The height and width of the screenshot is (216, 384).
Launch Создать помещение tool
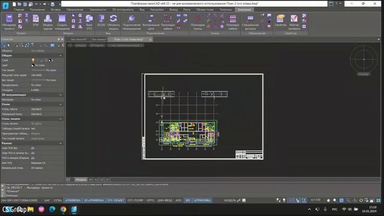tap(62, 22)
